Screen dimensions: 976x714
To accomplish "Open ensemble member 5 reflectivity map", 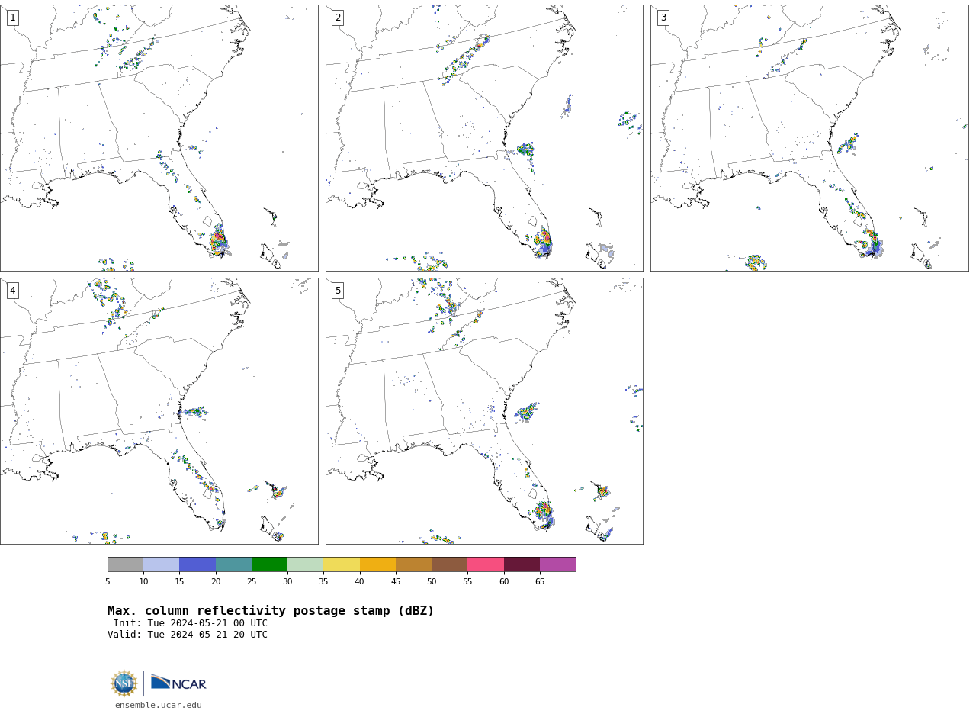I will 484,411.
